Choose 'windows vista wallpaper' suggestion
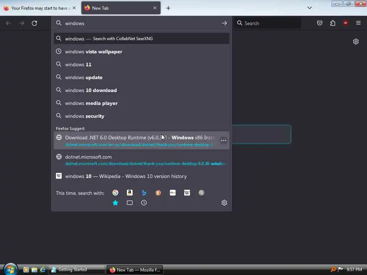This screenshot has height=275, width=367. (142, 52)
